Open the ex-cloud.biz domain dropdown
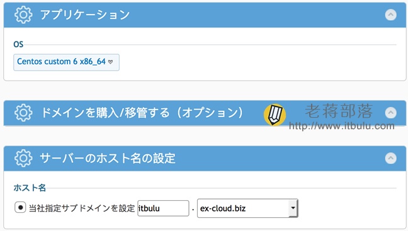Viewport: 408px width, 231px height. 247,208
